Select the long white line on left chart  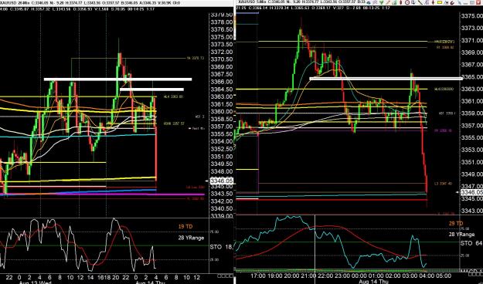pyautogui.click(x=117, y=79)
